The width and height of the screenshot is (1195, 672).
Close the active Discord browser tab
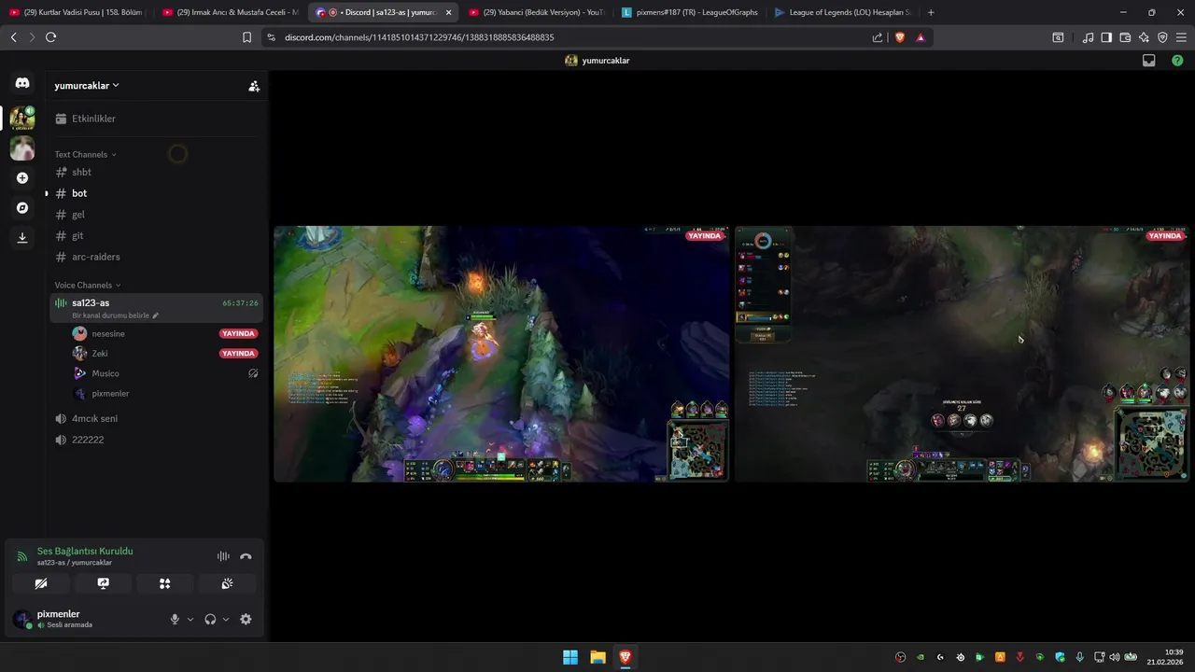[448, 12]
